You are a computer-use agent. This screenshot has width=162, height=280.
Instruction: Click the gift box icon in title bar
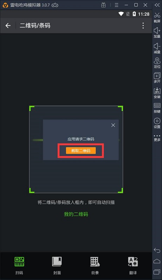coord(103,5)
